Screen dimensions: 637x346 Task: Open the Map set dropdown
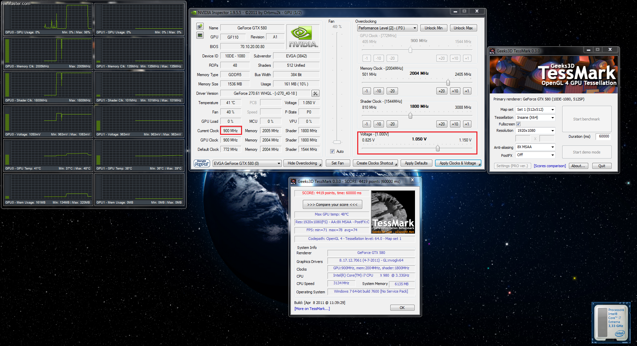pyautogui.click(x=536, y=109)
